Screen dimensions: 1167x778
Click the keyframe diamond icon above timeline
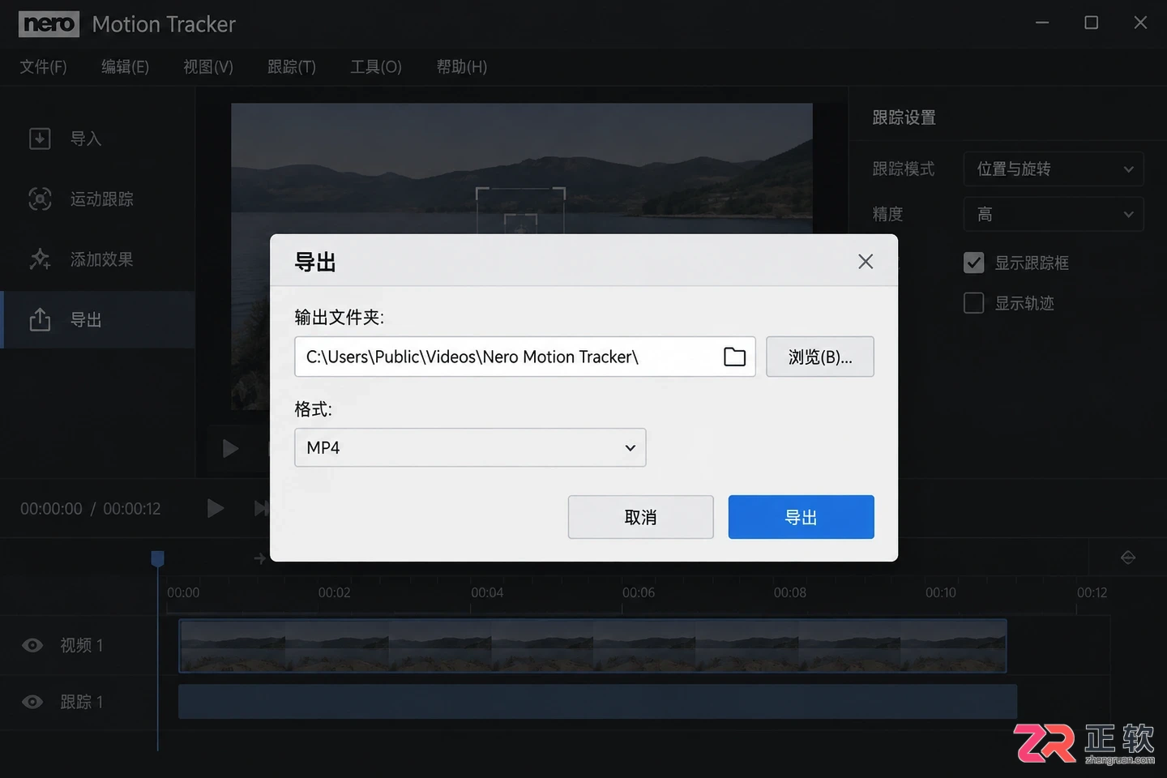tap(1128, 558)
